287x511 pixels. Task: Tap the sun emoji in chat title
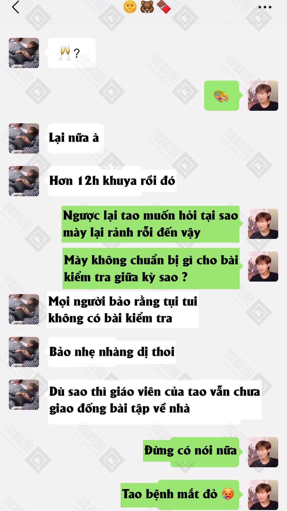(x=130, y=7)
